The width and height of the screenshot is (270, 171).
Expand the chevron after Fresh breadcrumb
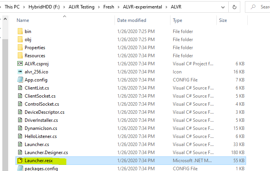click(x=118, y=7)
